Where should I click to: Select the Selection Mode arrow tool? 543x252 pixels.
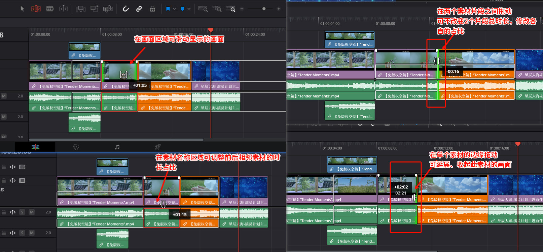(x=22, y=9)
